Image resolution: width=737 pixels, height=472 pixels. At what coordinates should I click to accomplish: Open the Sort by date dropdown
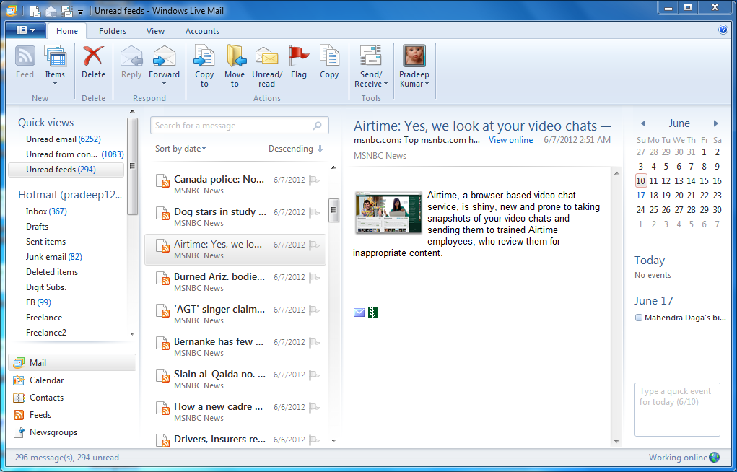point(180,149)
